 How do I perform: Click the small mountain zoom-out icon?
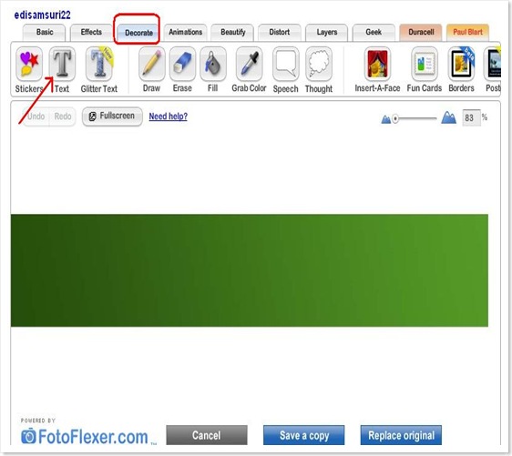click(x=386, y=119)
